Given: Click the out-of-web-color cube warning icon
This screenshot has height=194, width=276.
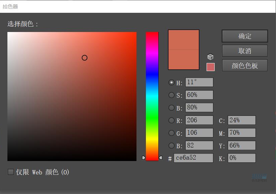Looking at the screenshot, I should [x=210, y=57].
